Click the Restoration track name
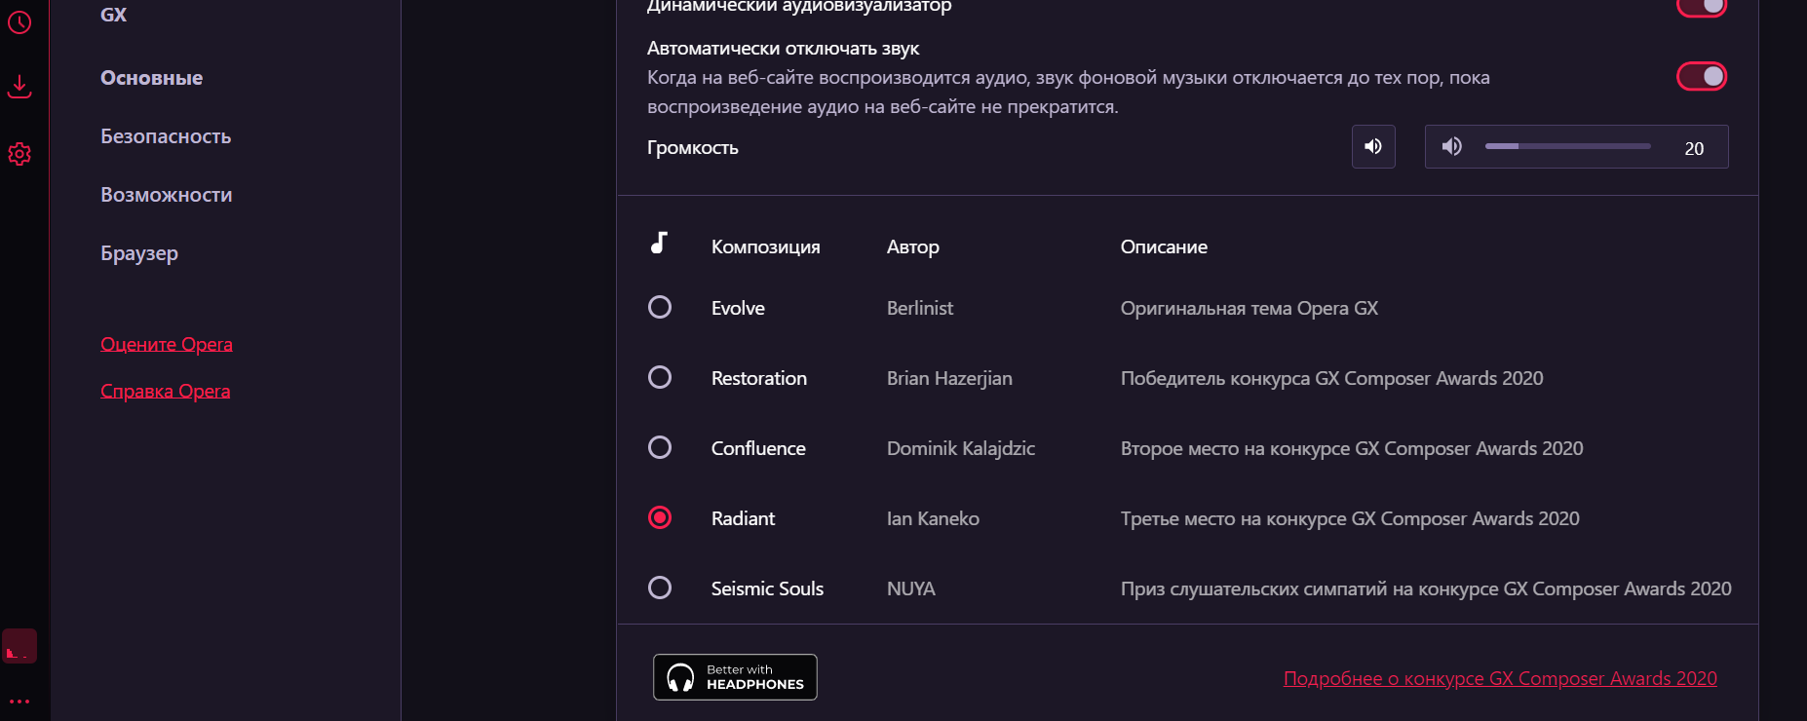This screenshot has height=721, width=1807. [x=759, y=378]
